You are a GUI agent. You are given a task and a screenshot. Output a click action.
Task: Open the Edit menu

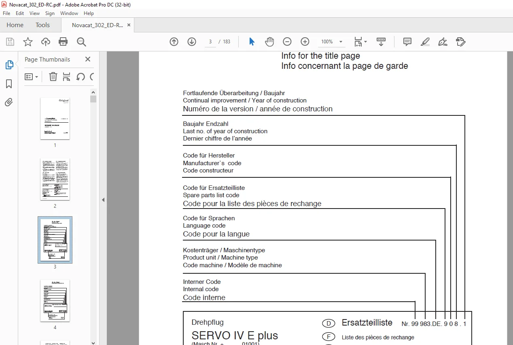20,13
